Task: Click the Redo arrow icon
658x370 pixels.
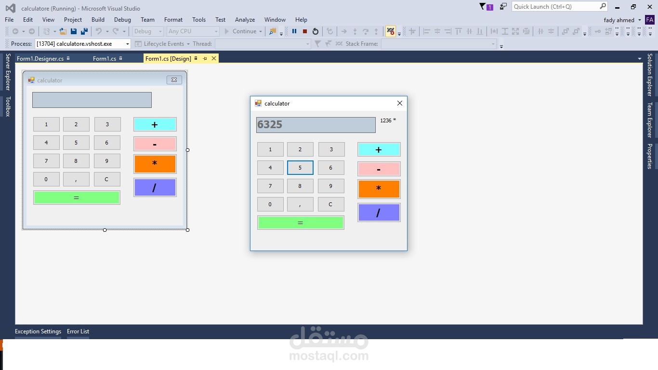Action: (x=116, y=31)
